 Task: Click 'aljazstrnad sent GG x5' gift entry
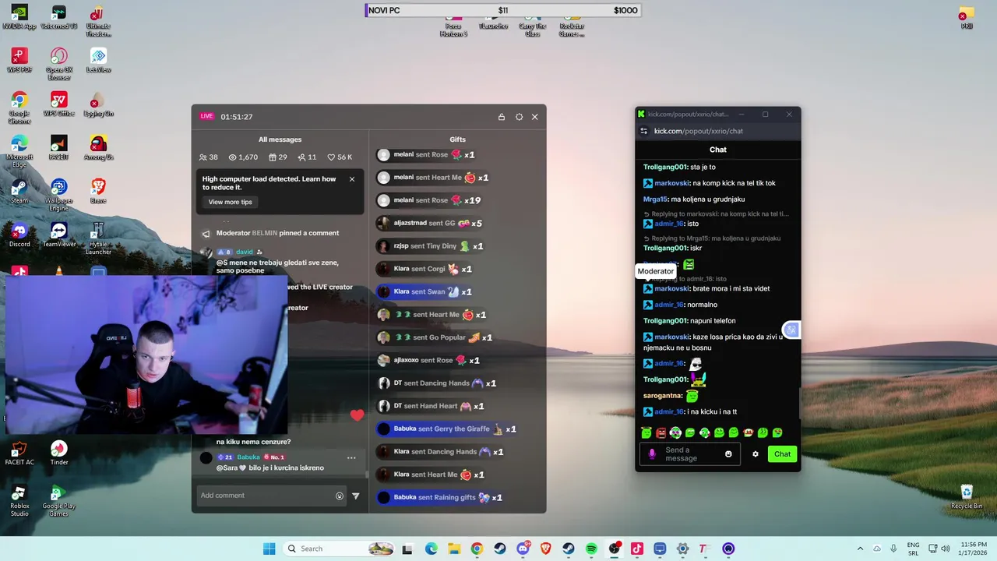coord(430,223)
